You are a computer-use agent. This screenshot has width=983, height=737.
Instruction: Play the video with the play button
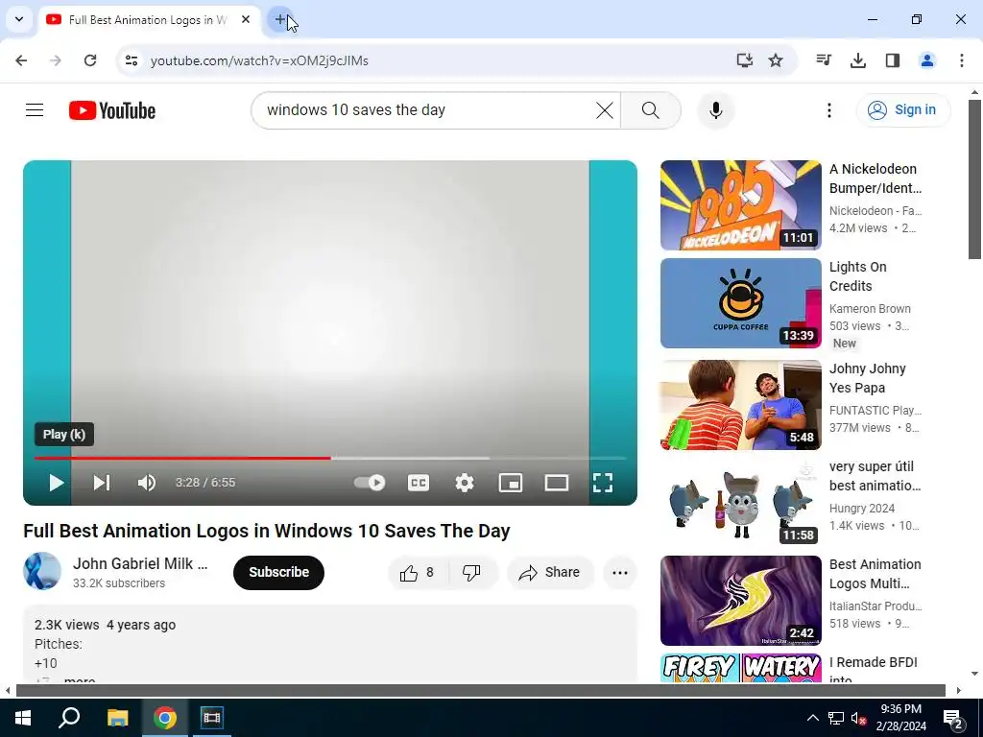(x=57, y=483)
